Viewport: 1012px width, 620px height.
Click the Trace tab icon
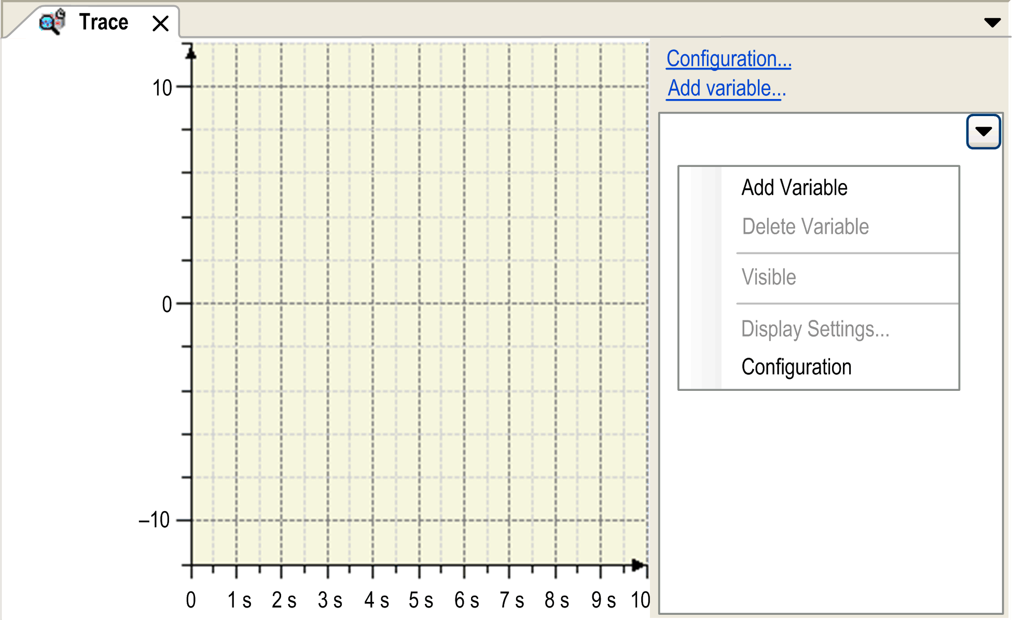52,22
